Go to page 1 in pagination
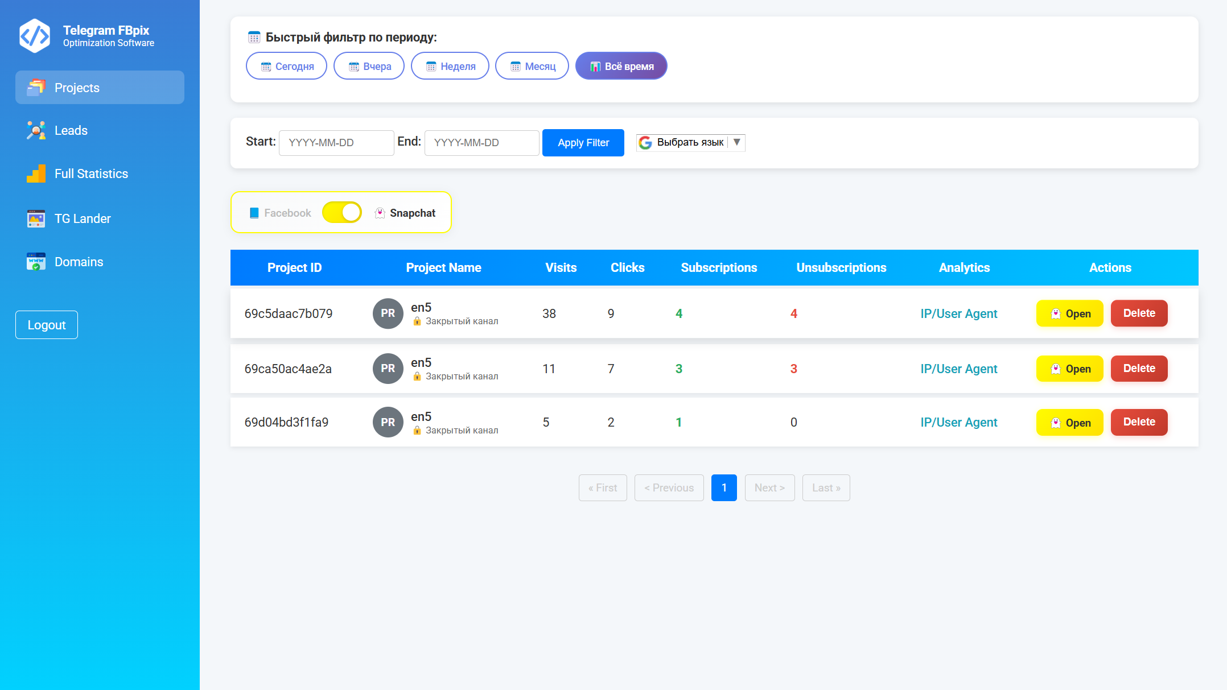 click(724, 487)
